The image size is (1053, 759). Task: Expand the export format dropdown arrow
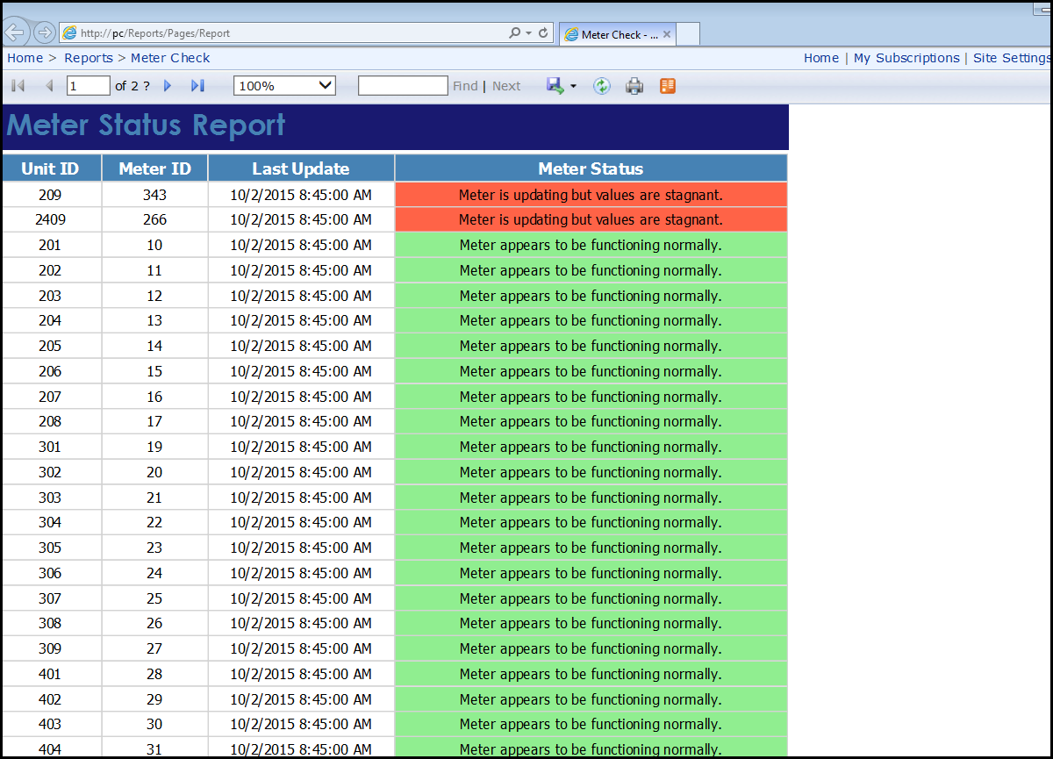(573, 86)
